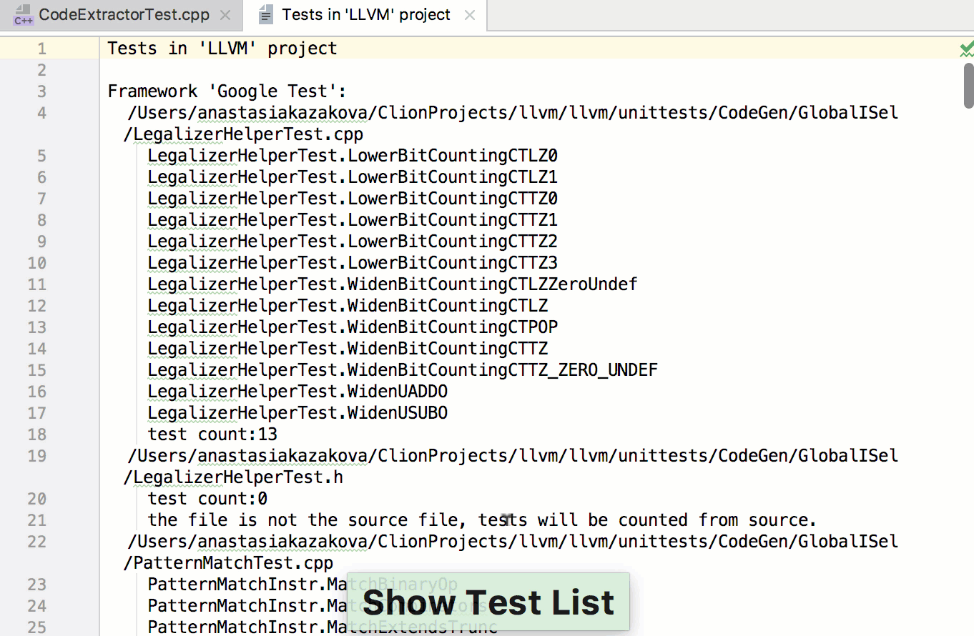Click line number 1 in the gutter

[x=41, y=49]
